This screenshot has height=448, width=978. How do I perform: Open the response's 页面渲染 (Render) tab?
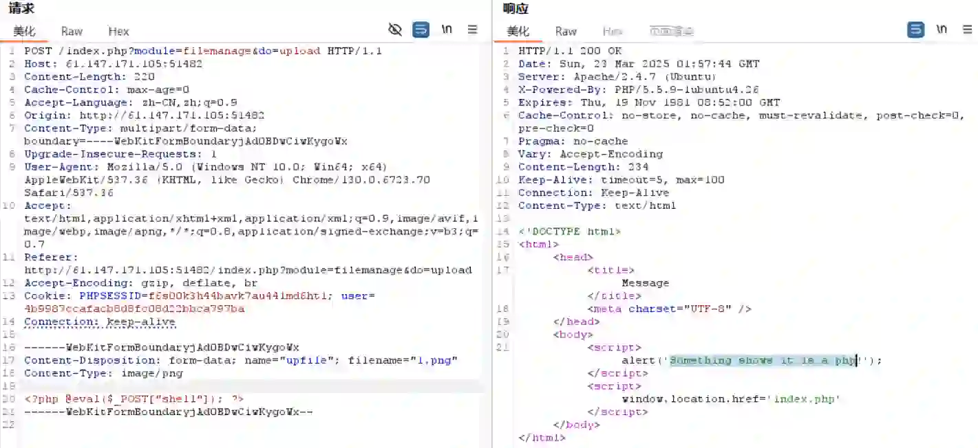pyautogui.click(x=671, y=31)
